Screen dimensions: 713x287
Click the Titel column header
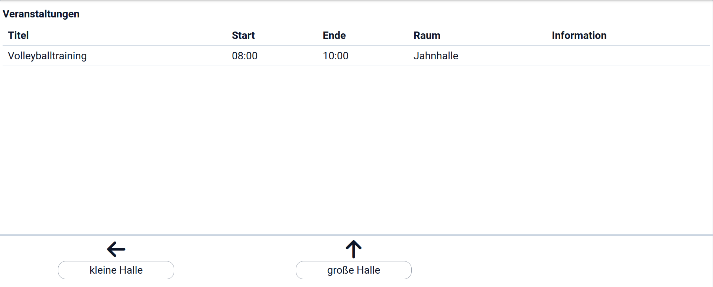point(18,36)
